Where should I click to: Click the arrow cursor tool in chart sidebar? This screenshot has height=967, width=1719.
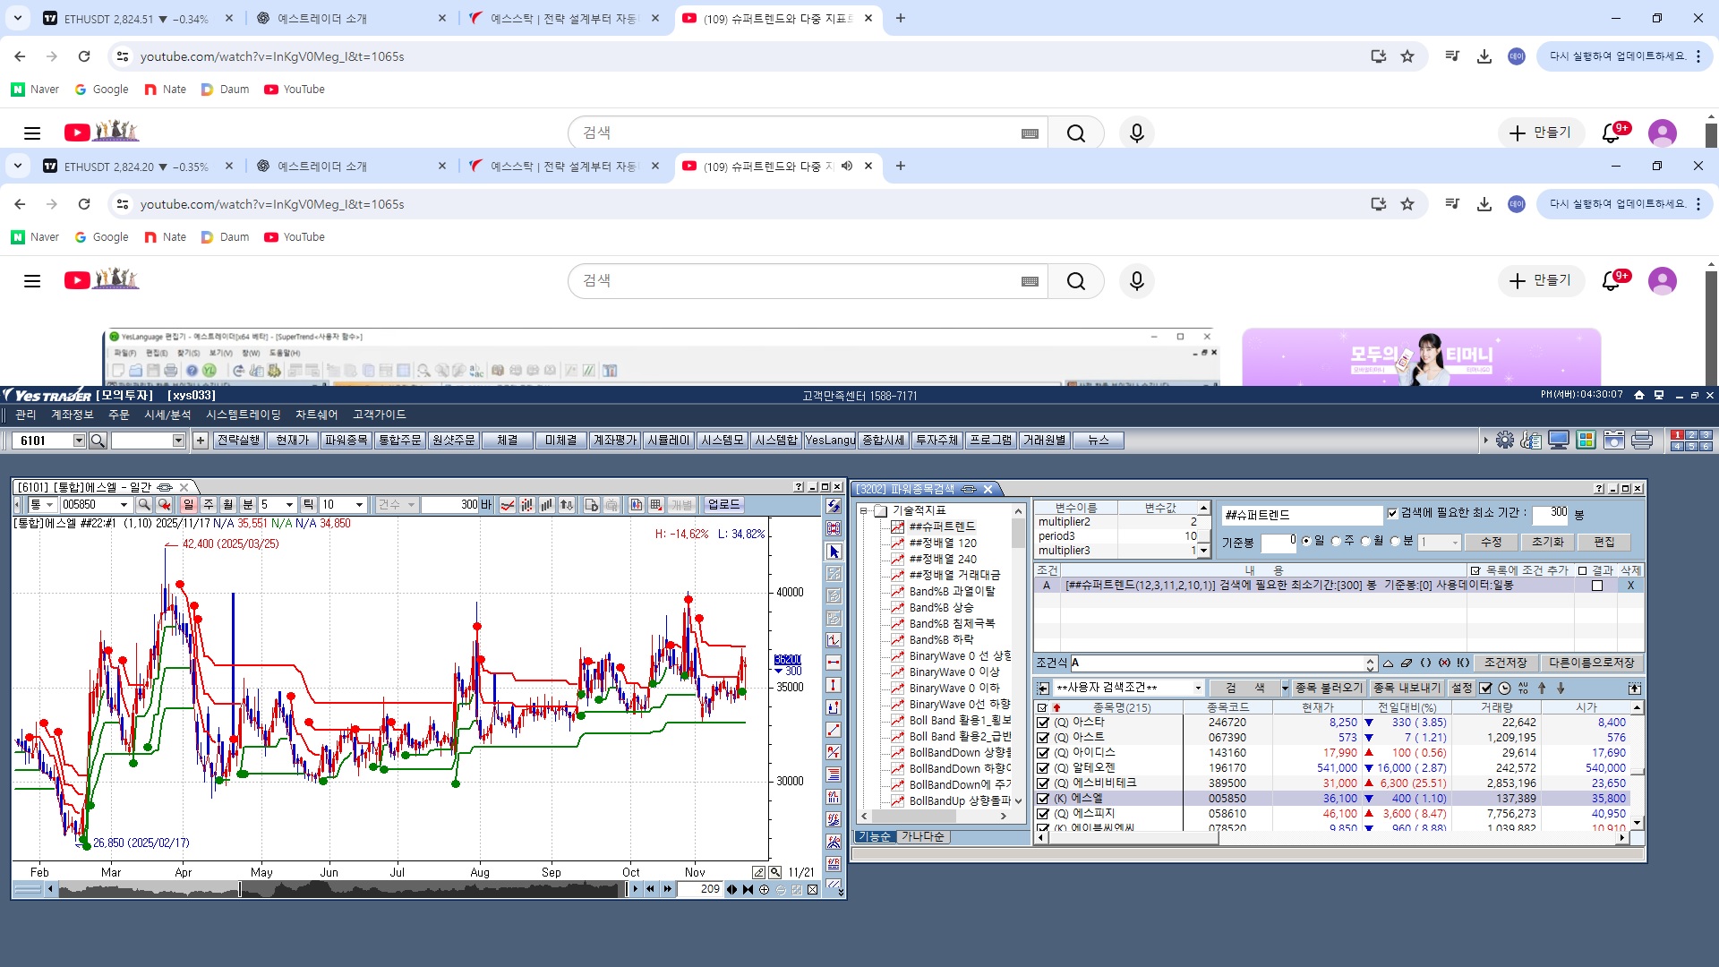click(834, 552)
